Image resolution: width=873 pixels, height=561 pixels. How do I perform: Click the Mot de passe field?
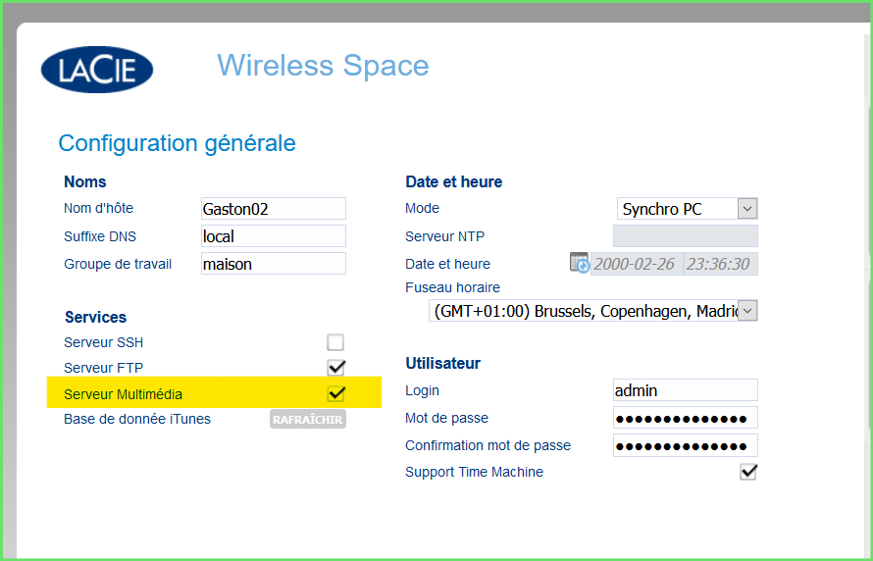click(685, 418)
